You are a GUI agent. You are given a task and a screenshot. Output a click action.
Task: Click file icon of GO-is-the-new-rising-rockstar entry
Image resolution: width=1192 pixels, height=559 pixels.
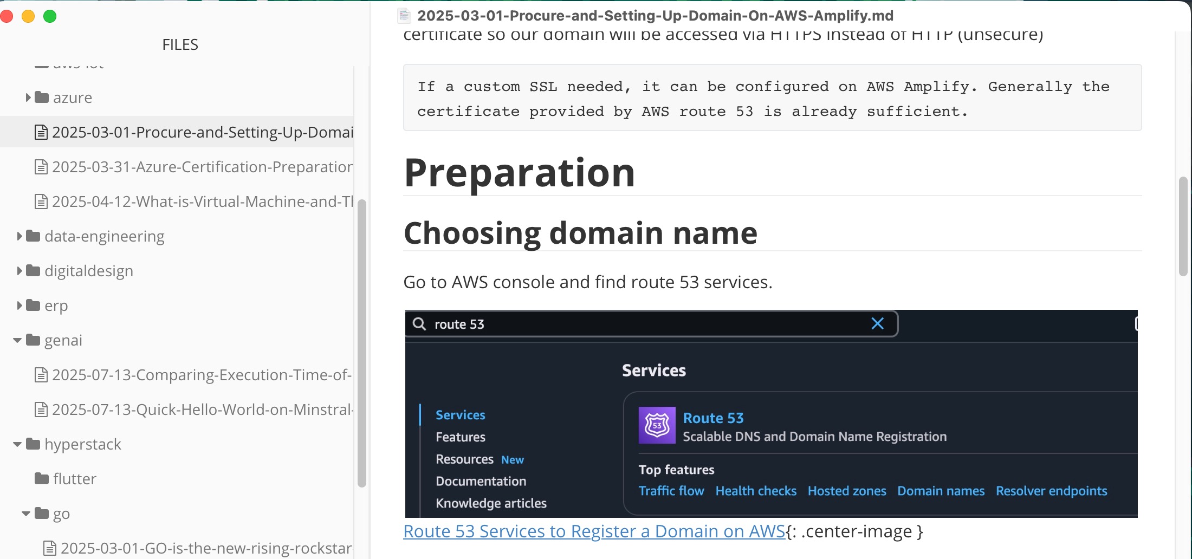coord(50,548)
